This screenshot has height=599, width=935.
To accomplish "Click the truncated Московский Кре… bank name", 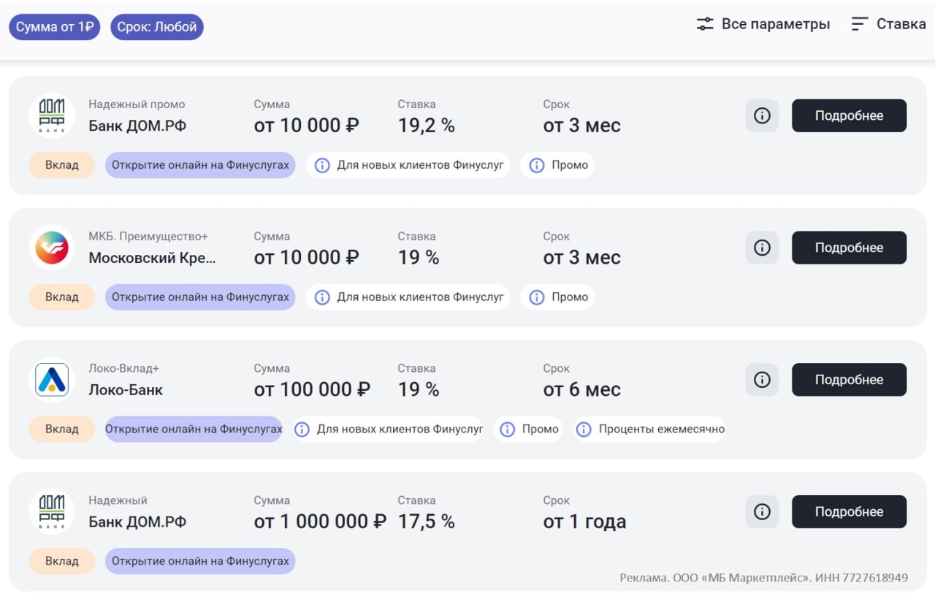I will (153, 258).
